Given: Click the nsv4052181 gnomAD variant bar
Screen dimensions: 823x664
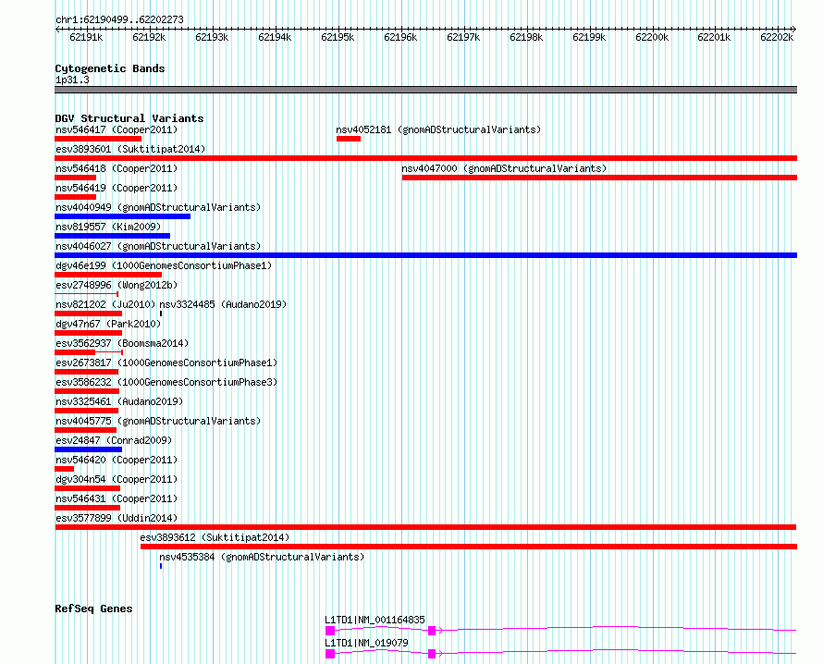Looking at the screenshot, I should [x=349, y=139].
